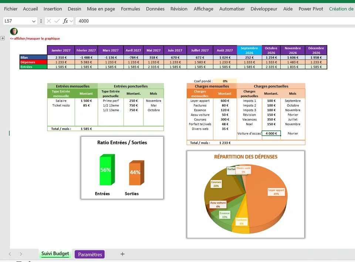Select the Février 2027 Bilan -1 488 € cell

coord(86,57)
